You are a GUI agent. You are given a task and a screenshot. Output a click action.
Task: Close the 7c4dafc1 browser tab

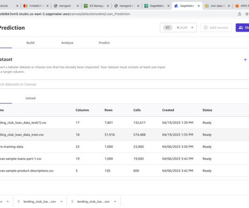click(47, 6)
